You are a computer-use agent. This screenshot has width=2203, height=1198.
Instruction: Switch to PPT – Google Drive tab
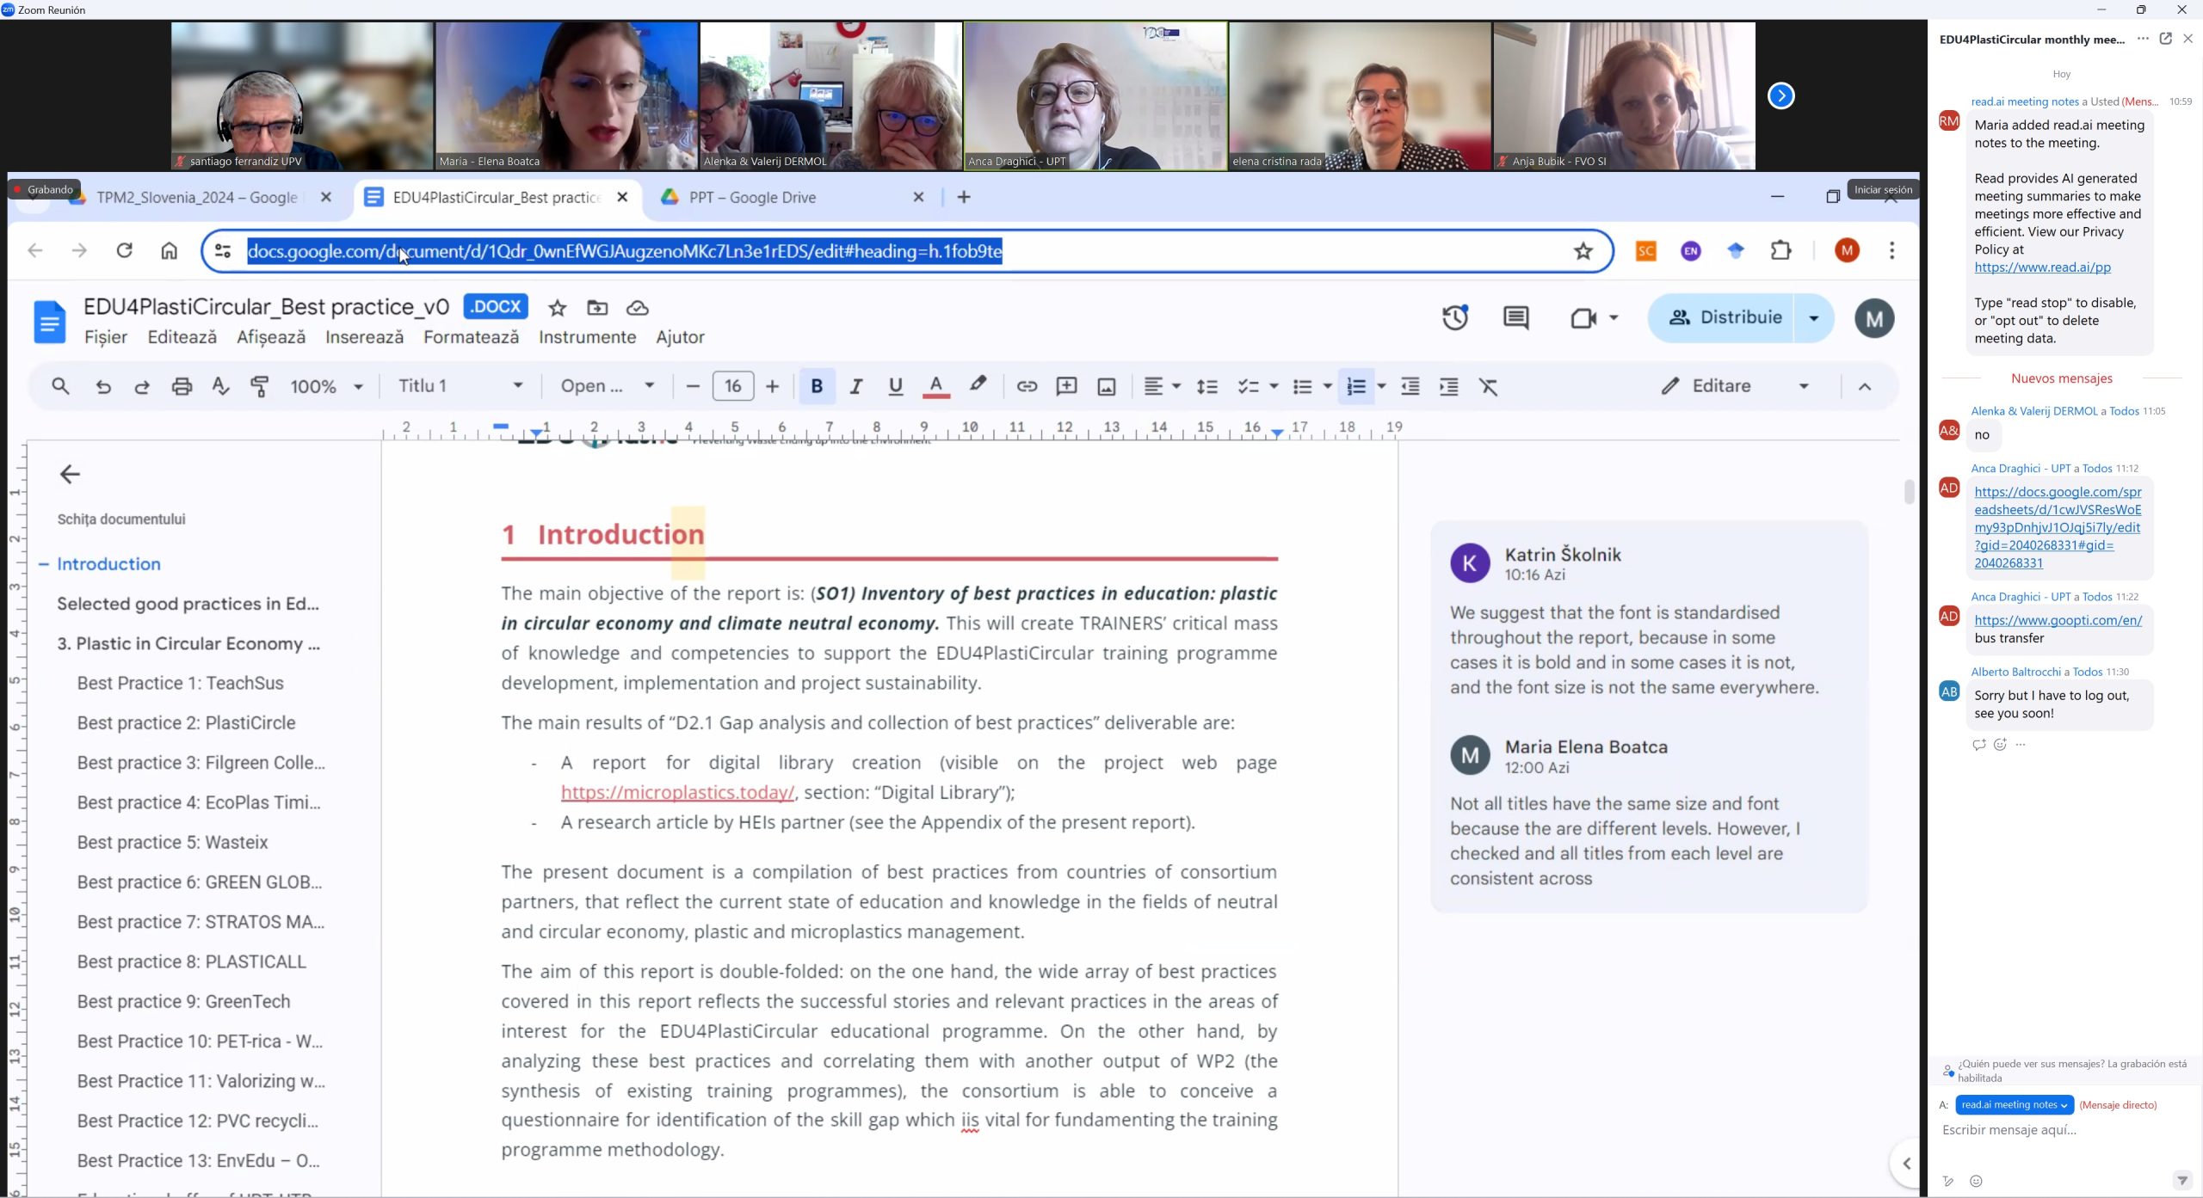(x=752, y=197)
